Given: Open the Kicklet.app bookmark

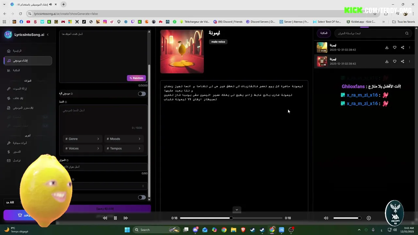Looking at the screenshot, I should (x=361, y=22).
